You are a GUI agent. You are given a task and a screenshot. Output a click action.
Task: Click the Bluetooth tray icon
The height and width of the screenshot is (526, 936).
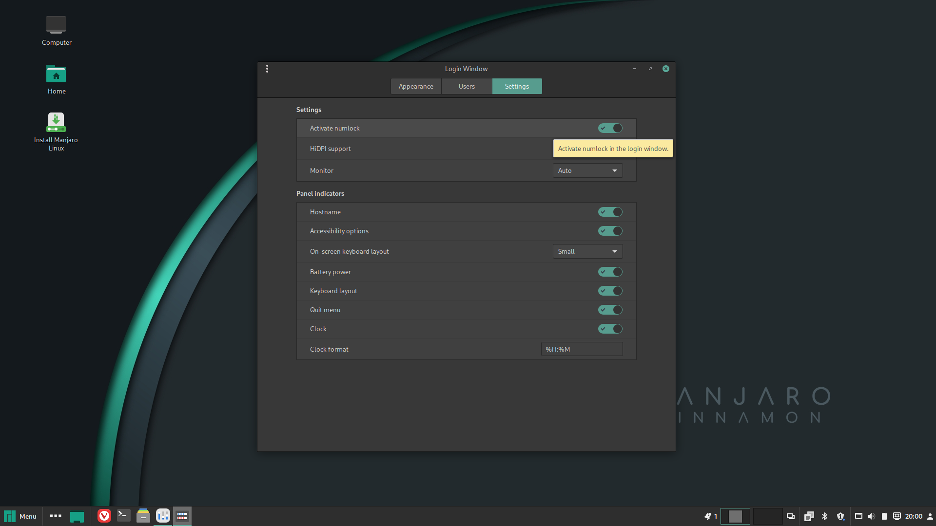tap(825, 516)
